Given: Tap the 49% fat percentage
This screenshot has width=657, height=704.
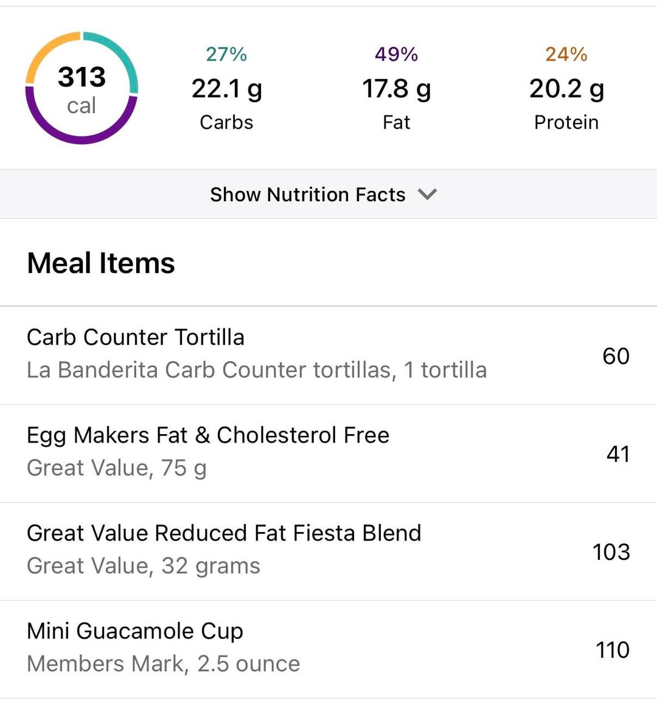Looking at the screenshot, I should 396,54.
